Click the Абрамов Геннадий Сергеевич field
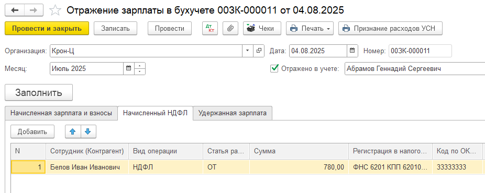485x193 pixels. [x=415, y=69]
